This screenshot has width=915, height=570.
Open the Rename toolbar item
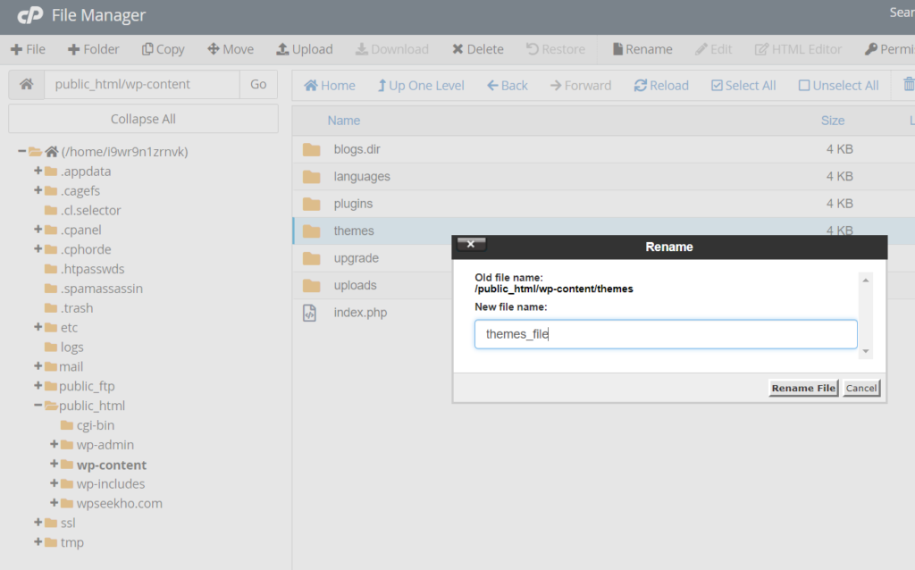pyautogui.click(x=642, y=49)
